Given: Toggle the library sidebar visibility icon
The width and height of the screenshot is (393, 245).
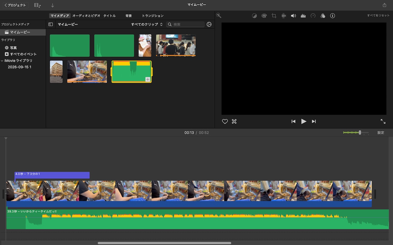Looking at the screenshot, I should (x=51, y=24).
